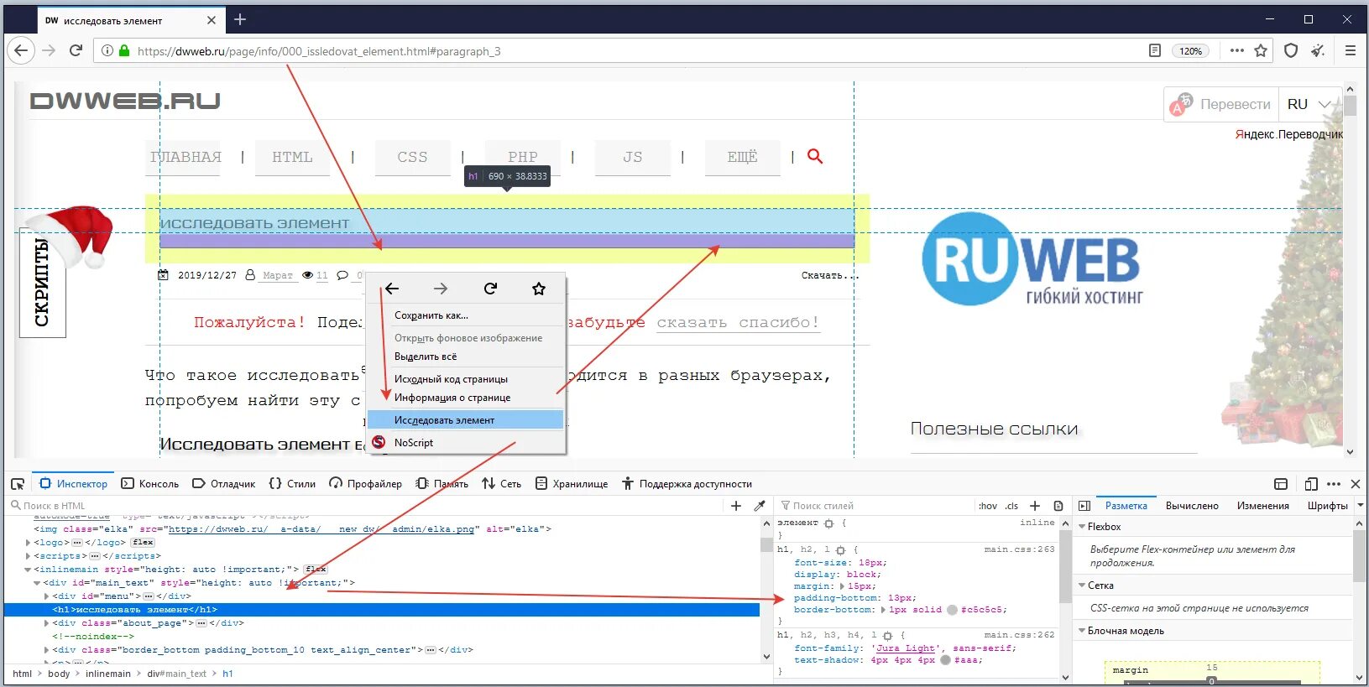
Task: Close the developer tools panel
Action: click(1355, 484)
